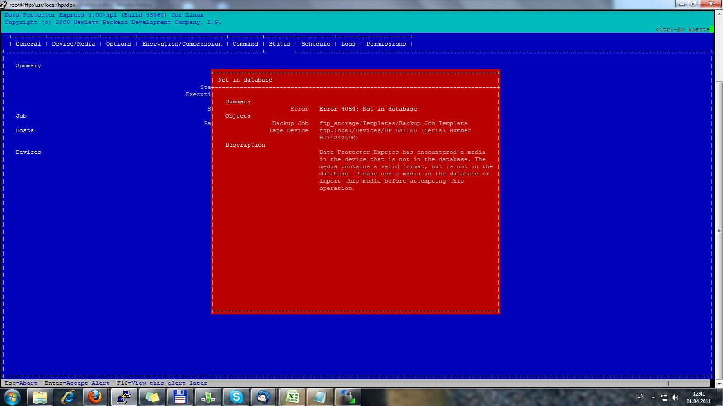The height and width of the screenshot is (406, 723).
Task: Click the terminal scrollbar up arrow
Action: [719, 14]
